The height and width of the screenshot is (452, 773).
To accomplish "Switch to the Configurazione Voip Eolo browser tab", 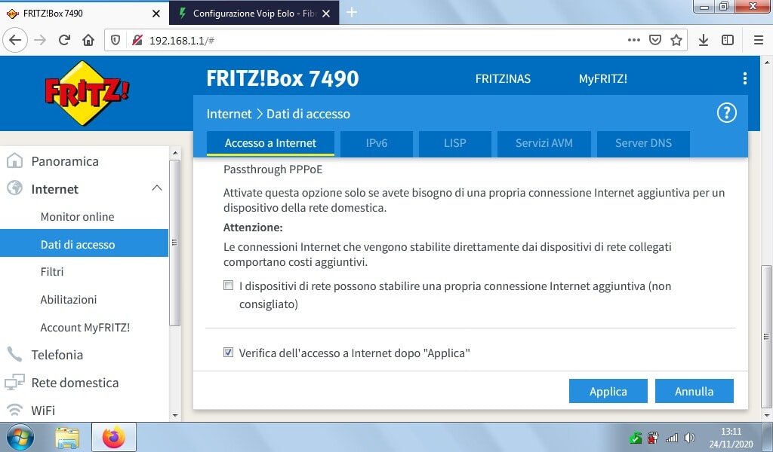I will tap(254, 14).
